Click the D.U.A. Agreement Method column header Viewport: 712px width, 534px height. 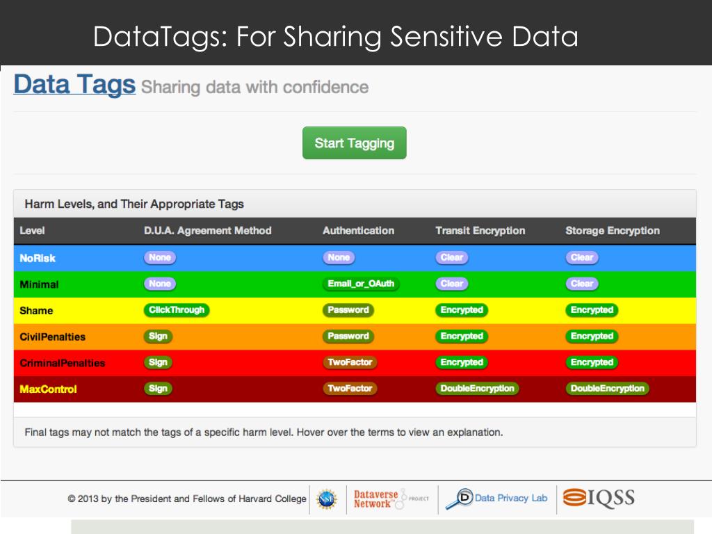(x=207, y=231)
